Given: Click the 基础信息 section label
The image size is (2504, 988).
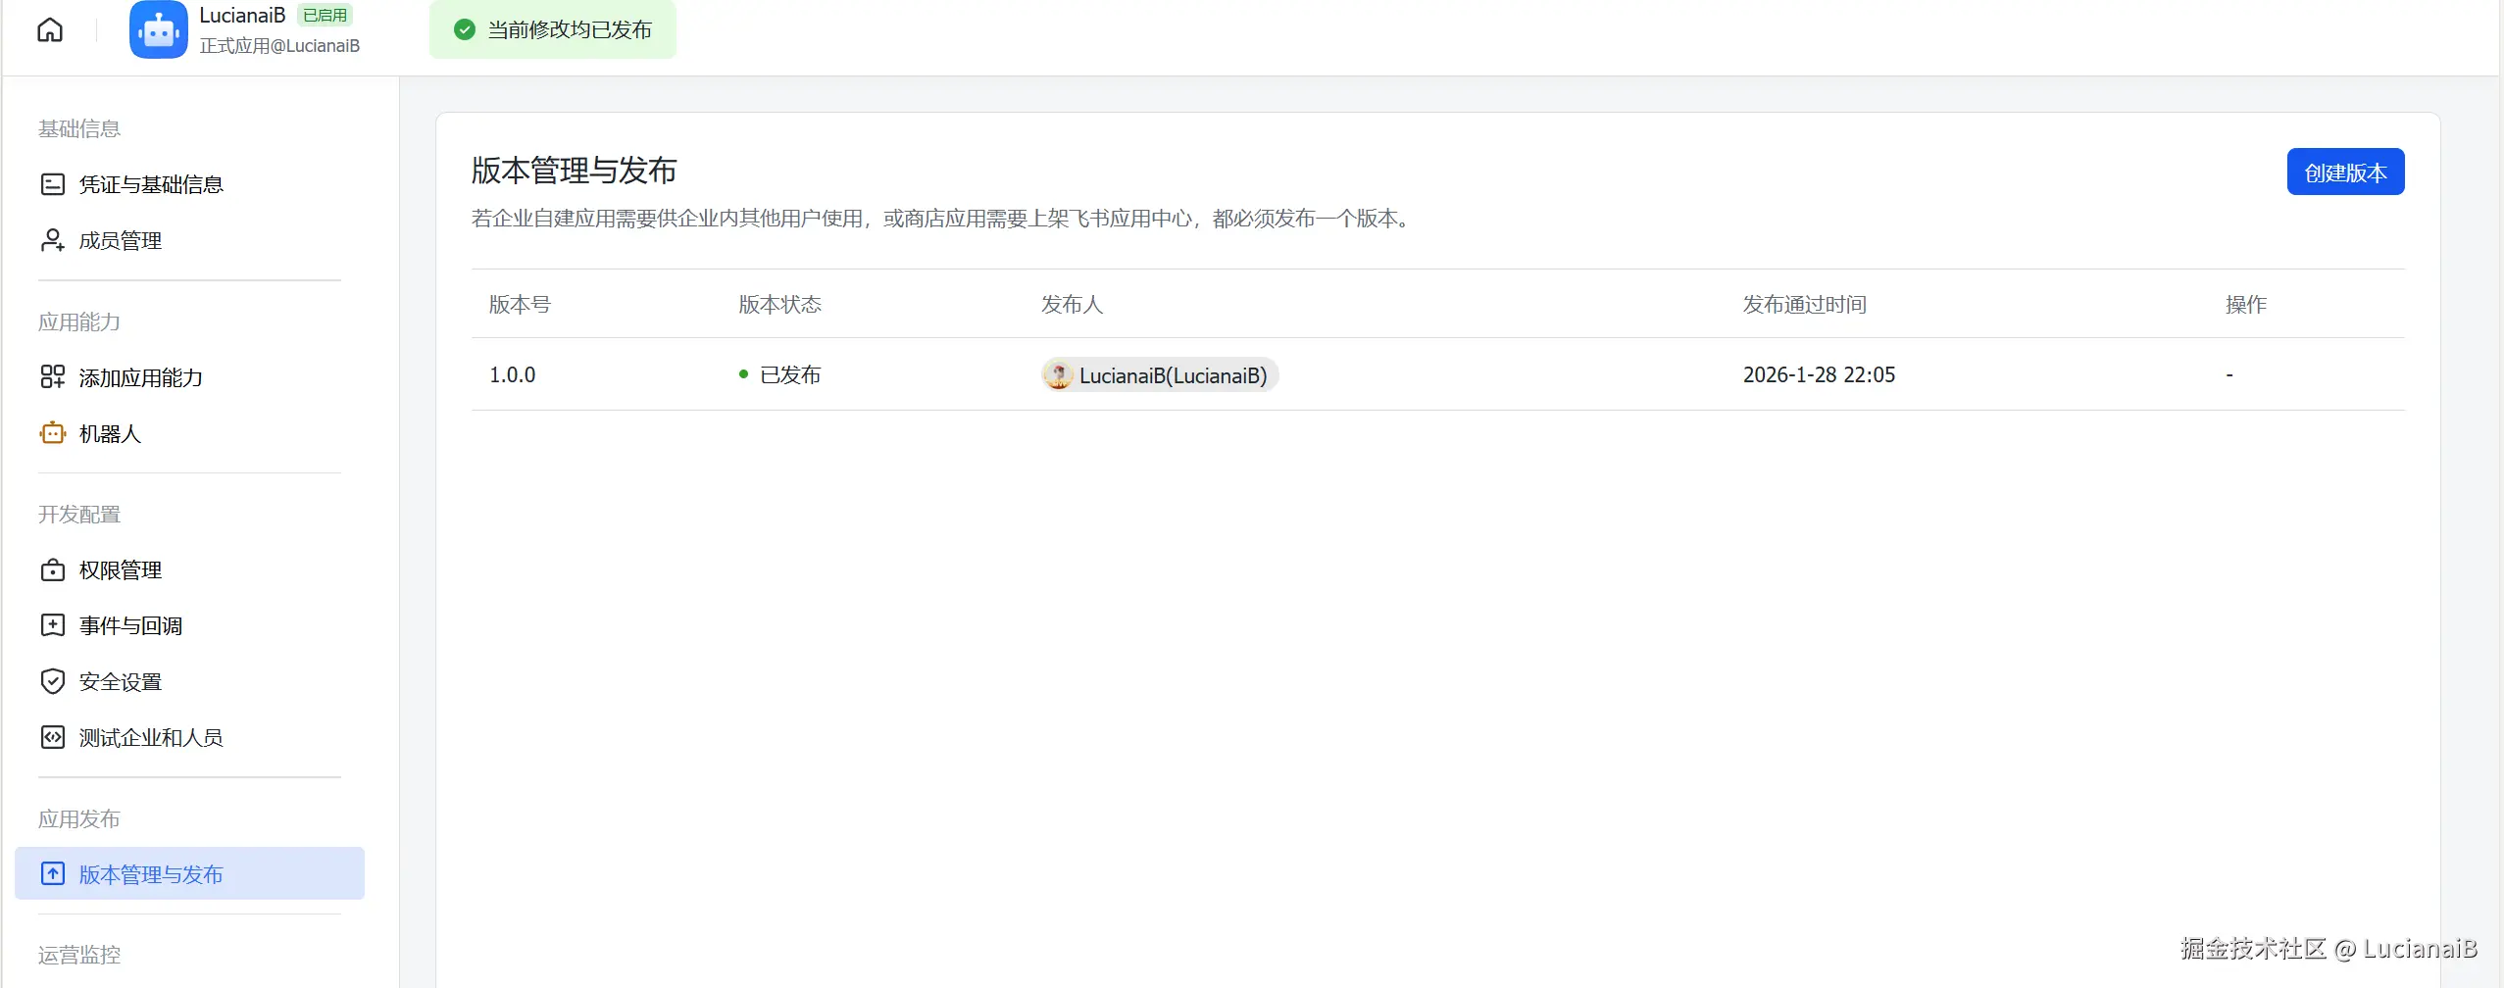Looking at the screenshot, I should (x=79, y=129).
